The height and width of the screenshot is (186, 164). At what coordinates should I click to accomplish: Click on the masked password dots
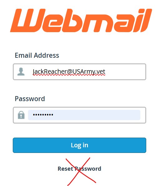click(43, 115)
